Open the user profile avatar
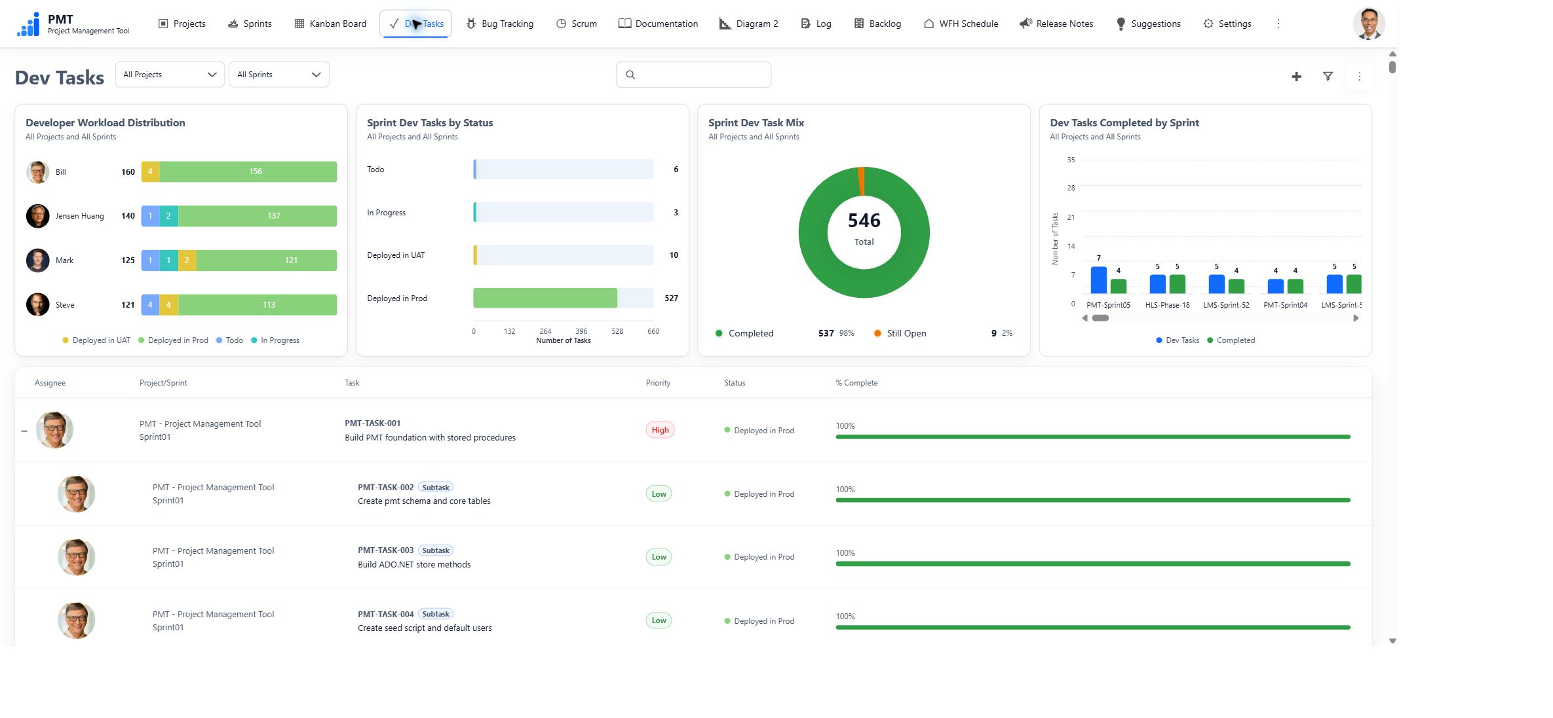The width and height of the screenshot is (1553, 718). [x=1368, y=24]
